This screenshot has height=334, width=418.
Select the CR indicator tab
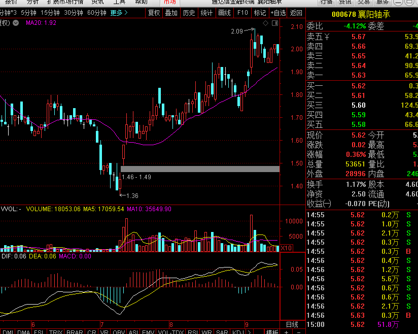pyautogui.click(x=92, y=332)
